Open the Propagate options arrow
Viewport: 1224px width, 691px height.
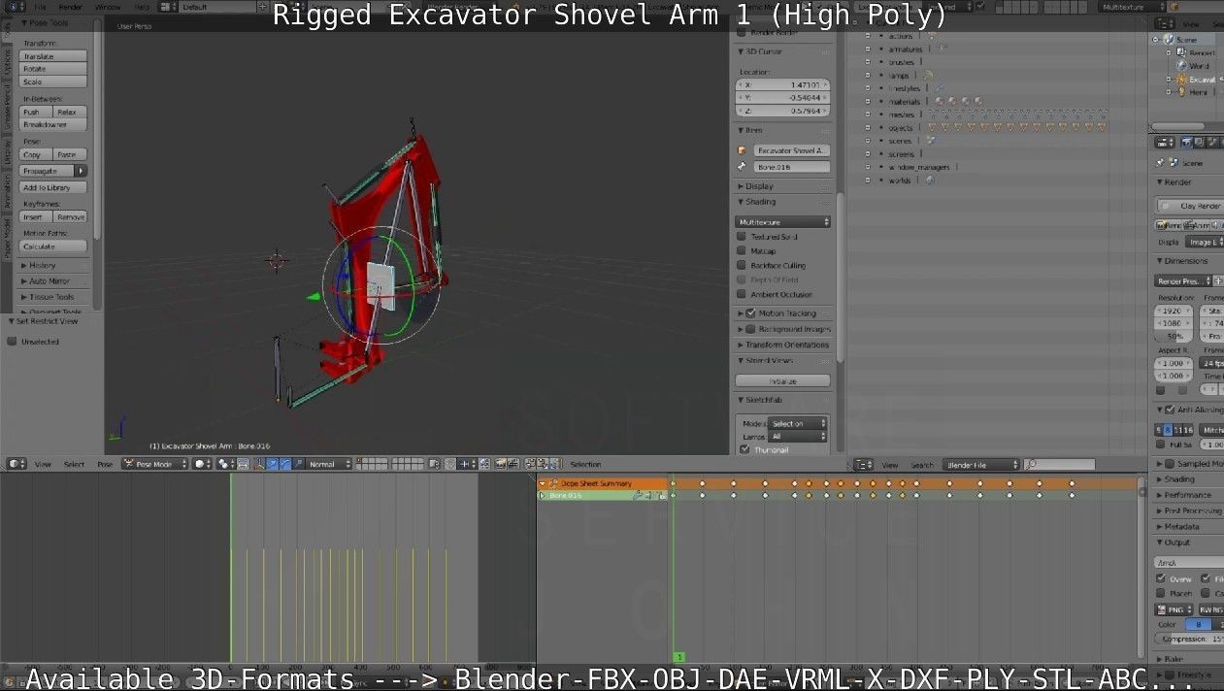pos(82,171)
